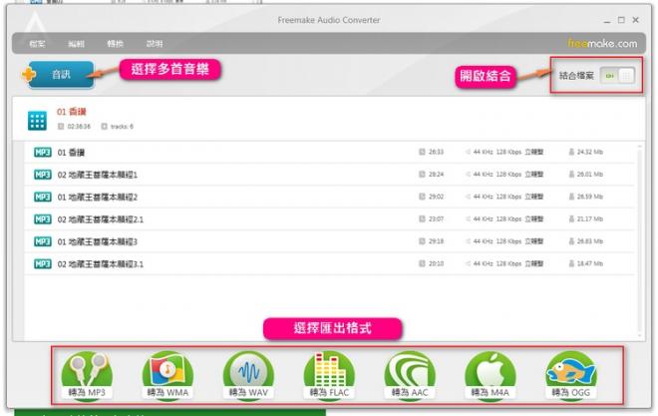
Task: Select track name 02 地藏王菩薩本願經1
Action: pyautogui.click(x=98, y=175)
